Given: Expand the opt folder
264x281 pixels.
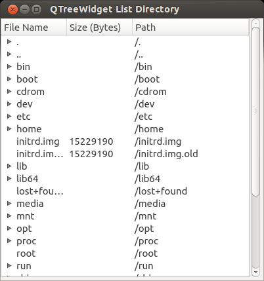Looking at the screenshot, I should [9, 228].
